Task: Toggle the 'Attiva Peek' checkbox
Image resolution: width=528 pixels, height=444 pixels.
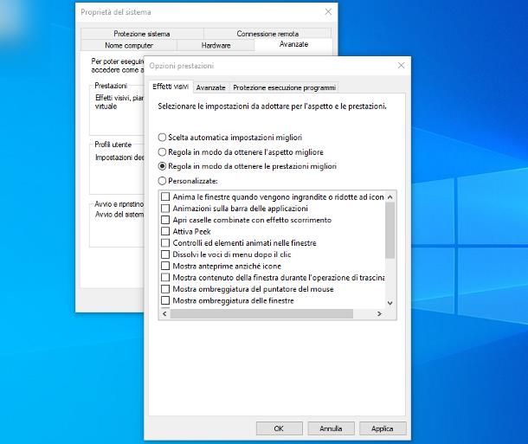Action: [x=165, y=231]
